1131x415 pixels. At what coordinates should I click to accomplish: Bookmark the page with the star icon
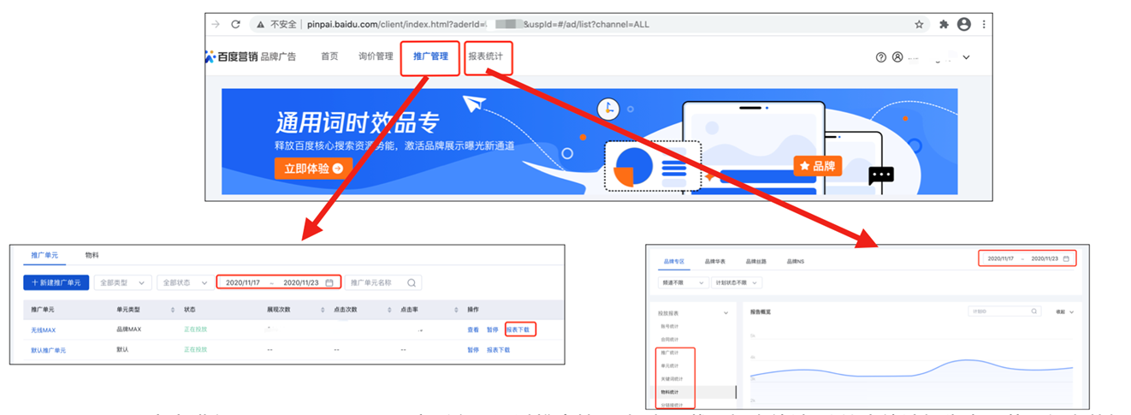pyautogui.click(x=919, y=25)
